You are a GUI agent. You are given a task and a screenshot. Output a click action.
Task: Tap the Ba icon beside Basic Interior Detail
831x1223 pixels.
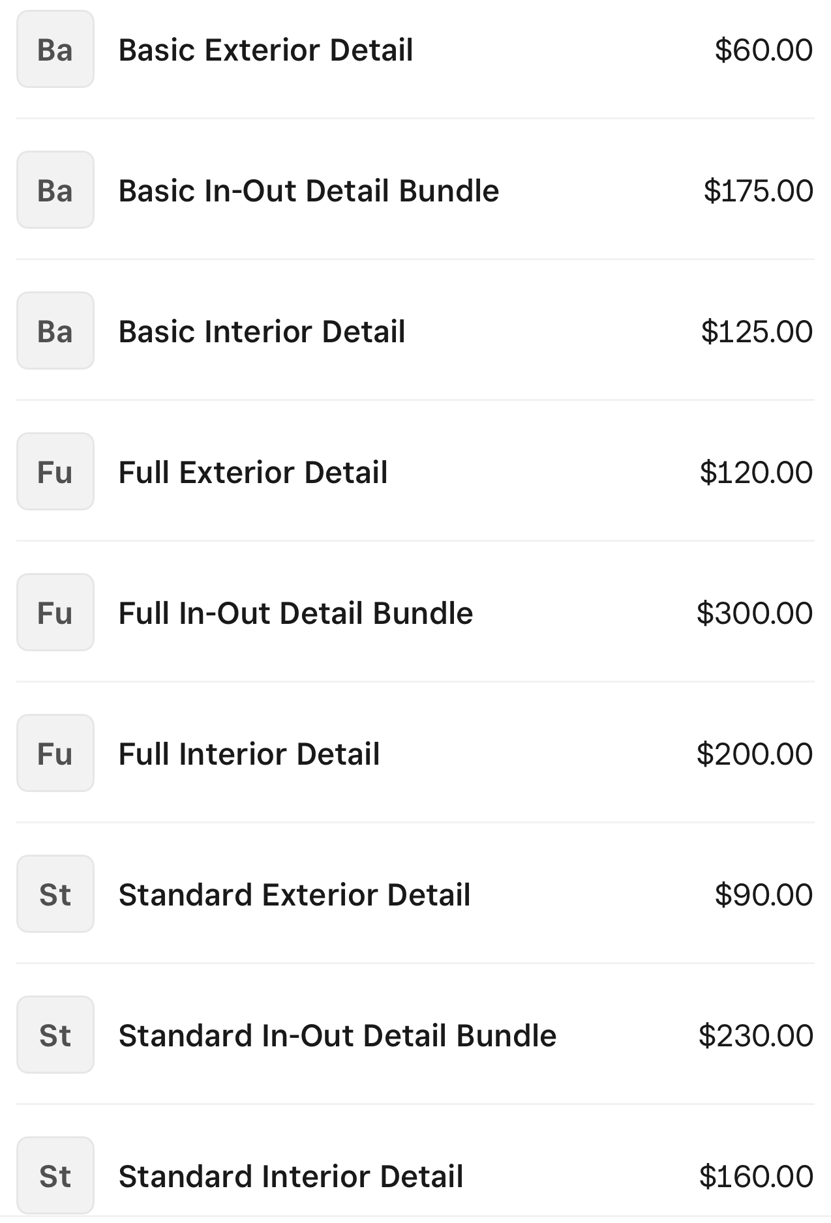55,331
